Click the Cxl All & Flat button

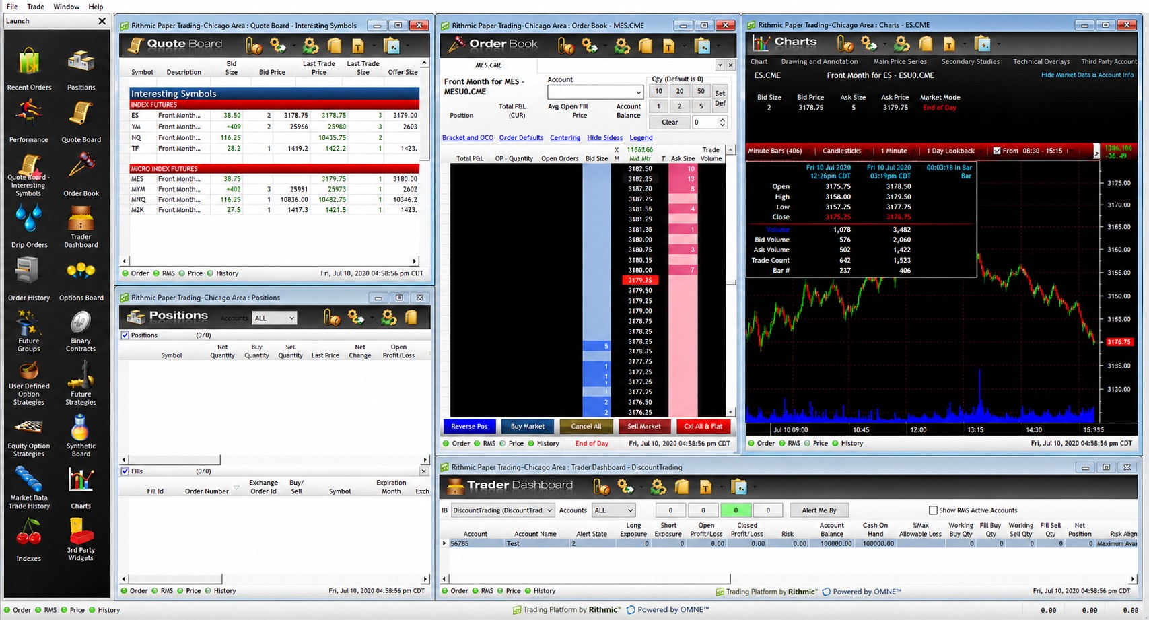703,426
